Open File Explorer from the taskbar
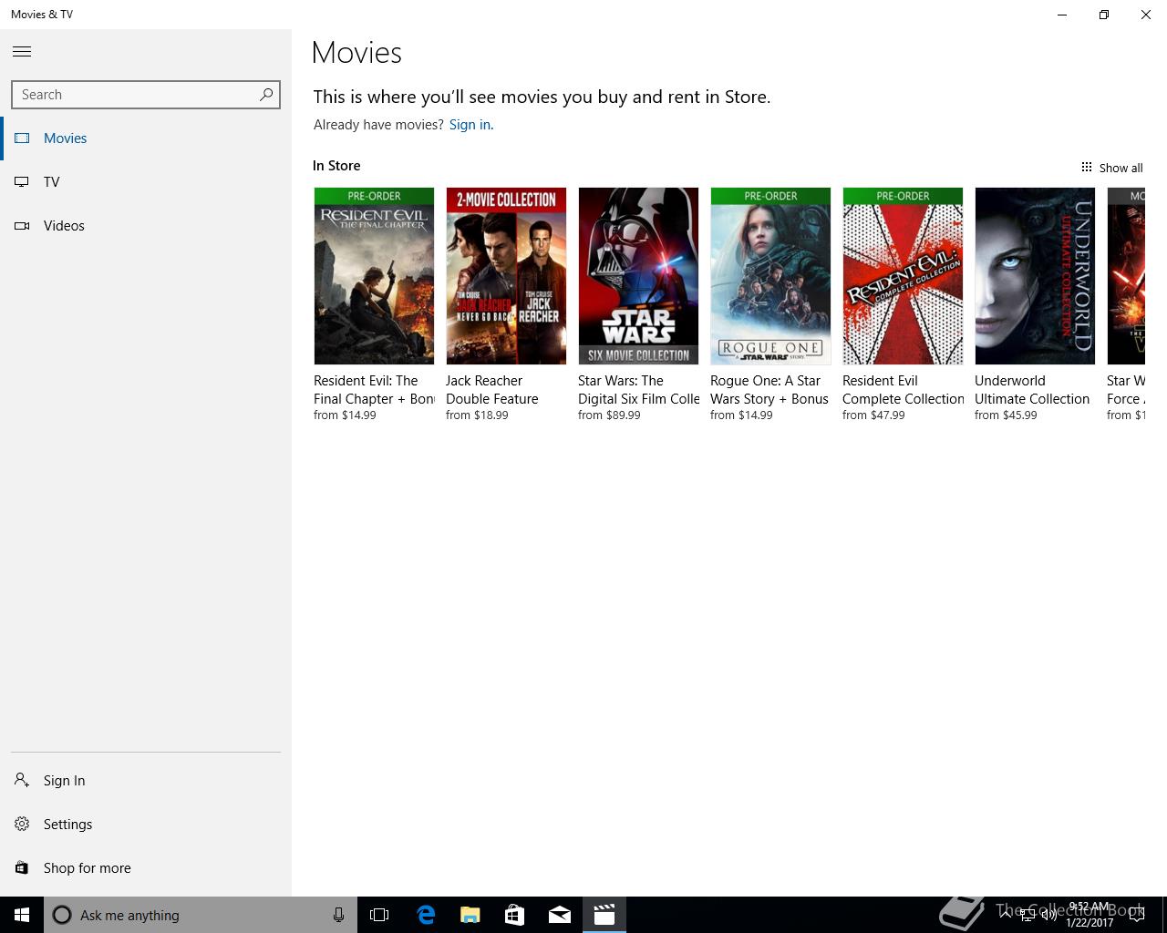The image size is (1167, 933). [470, 915]
